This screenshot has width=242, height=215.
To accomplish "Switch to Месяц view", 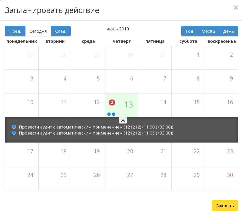I will (x=208, y=31).
